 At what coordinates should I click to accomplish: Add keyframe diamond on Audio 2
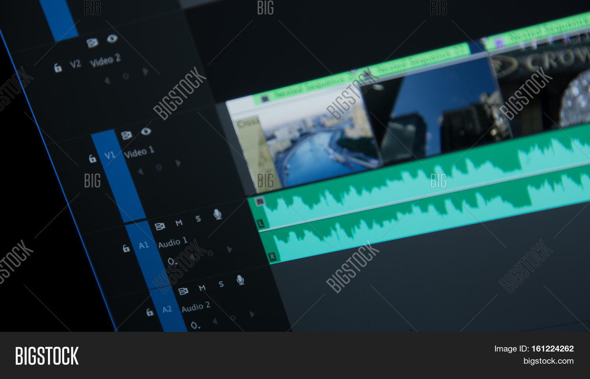233,318
